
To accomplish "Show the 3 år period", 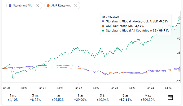I will pyautogui.click(x=103, y=98).
